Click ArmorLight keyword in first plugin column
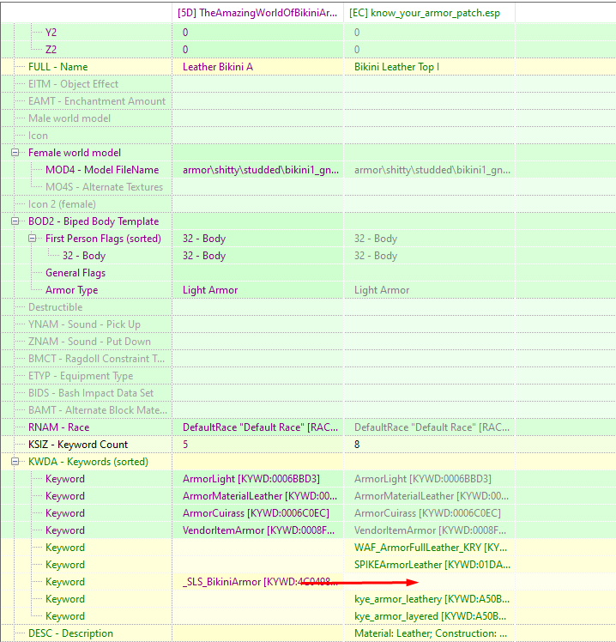 [x=257, y=480]
